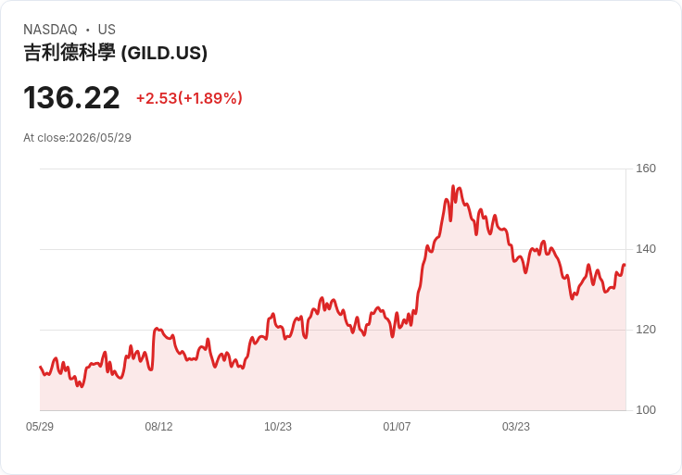Click the 160 y-axis price label
This screenshot has width=682, height=475.
coord(646,169)
